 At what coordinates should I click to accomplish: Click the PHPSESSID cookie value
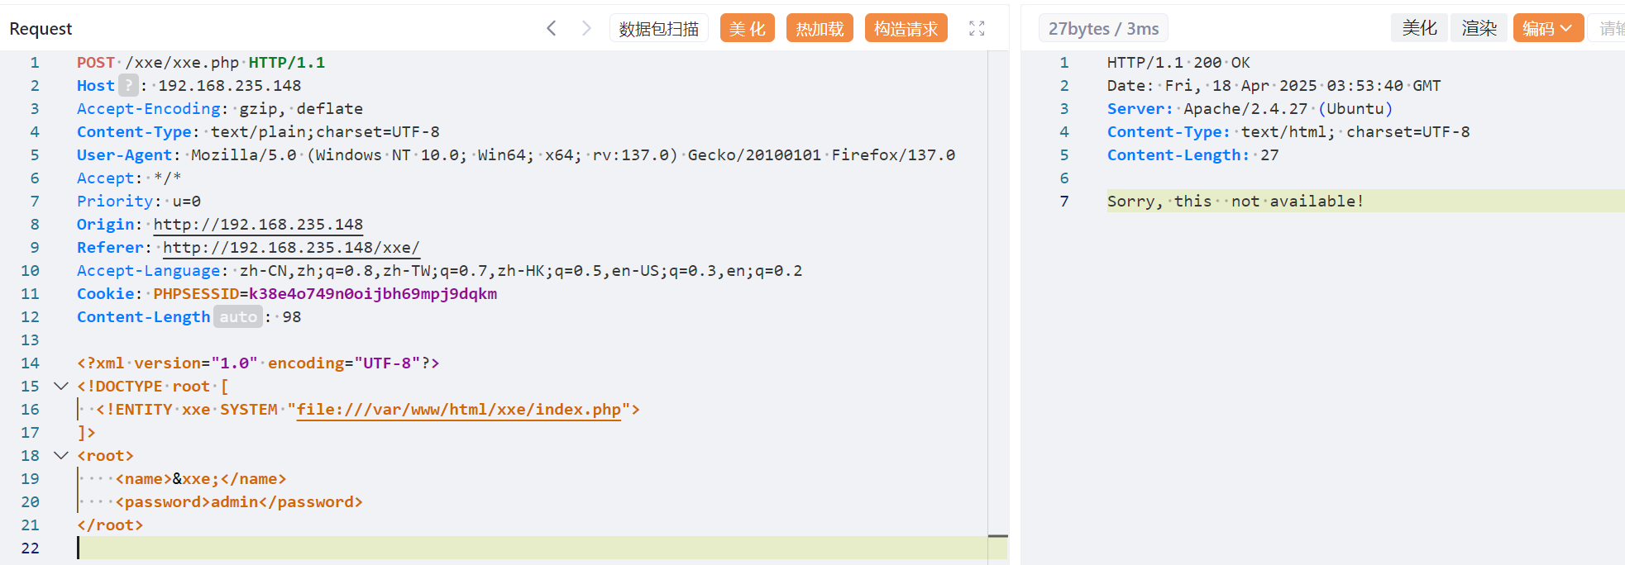pos(373,294)
